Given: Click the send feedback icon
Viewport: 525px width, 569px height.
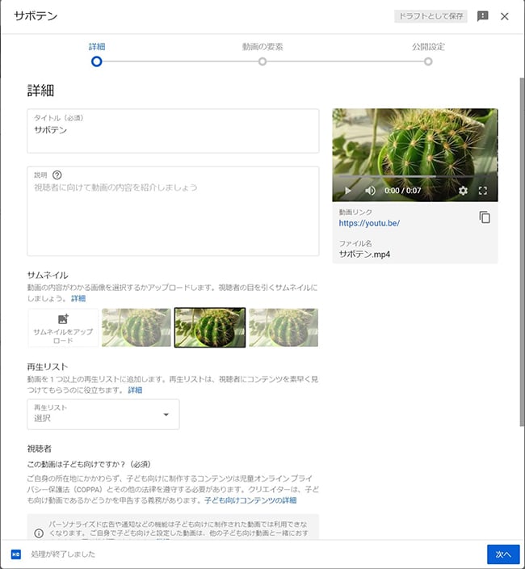Looking at the screenshot, I should pyautogui.click(x=482, y=16).
